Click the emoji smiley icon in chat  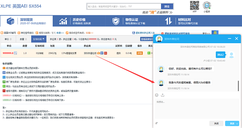point(157,95)
